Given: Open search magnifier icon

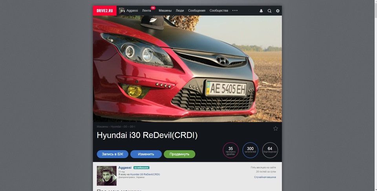Looking at the screenshot, I should tap(269, 11).
